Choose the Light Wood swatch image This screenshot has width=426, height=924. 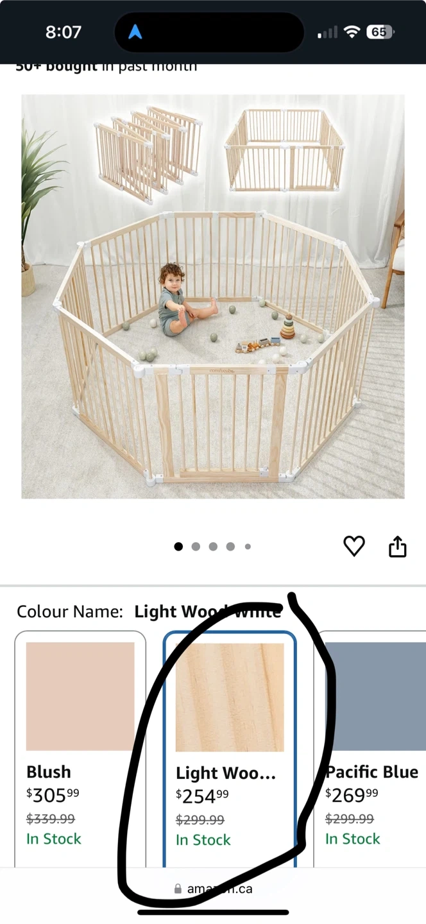coord(230,697)
